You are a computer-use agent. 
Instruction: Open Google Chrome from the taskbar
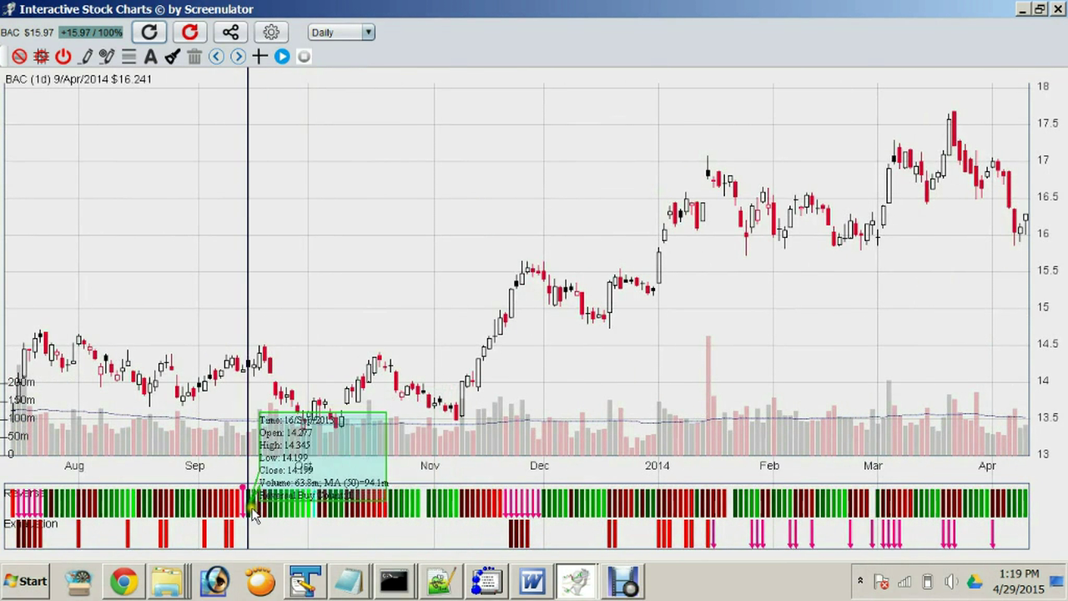coord(123,581)
